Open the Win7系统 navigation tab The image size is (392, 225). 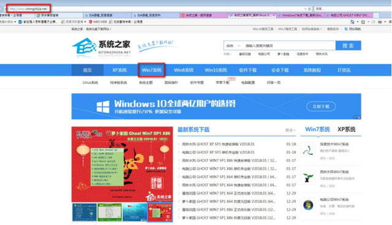[151, 70]
